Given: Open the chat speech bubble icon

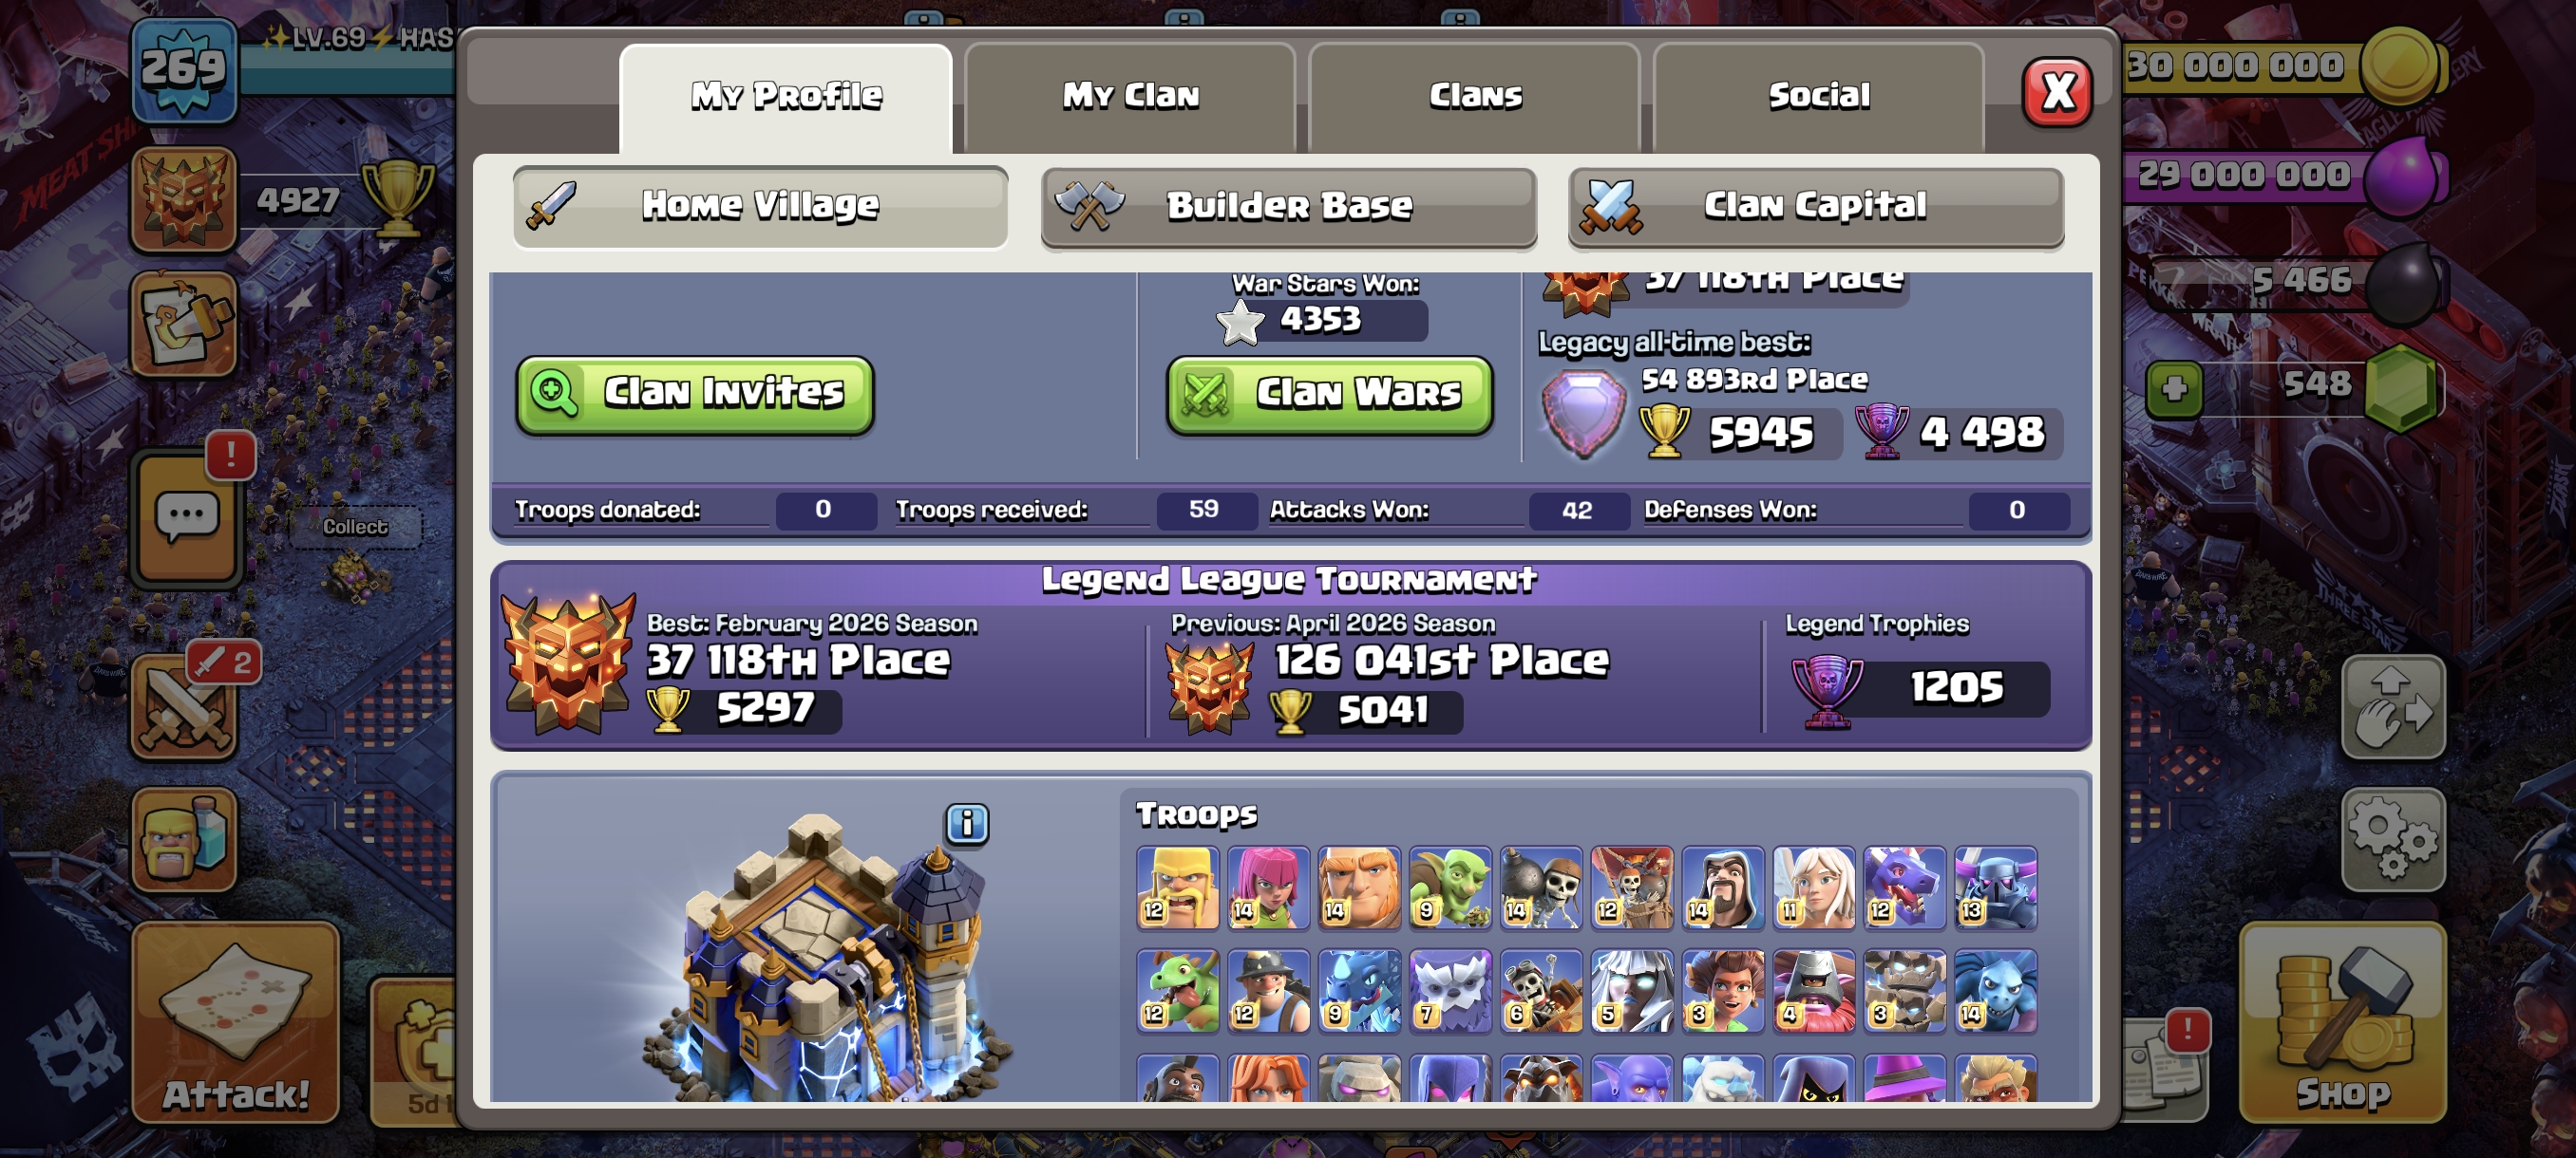Looking at the screenshot, I should 186,517.
